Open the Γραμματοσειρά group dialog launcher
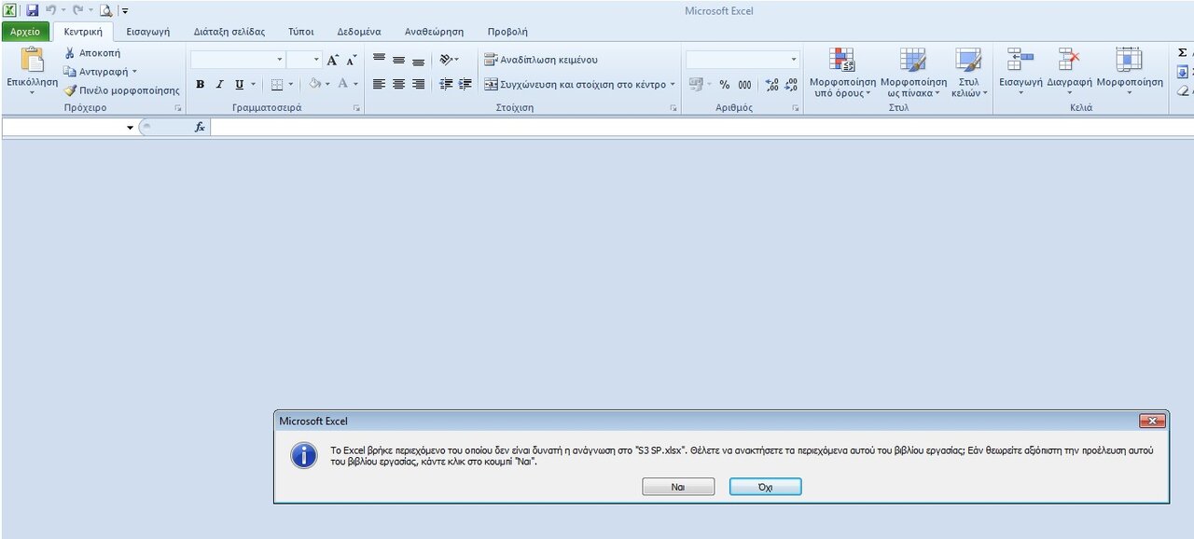 click(356, 109)
